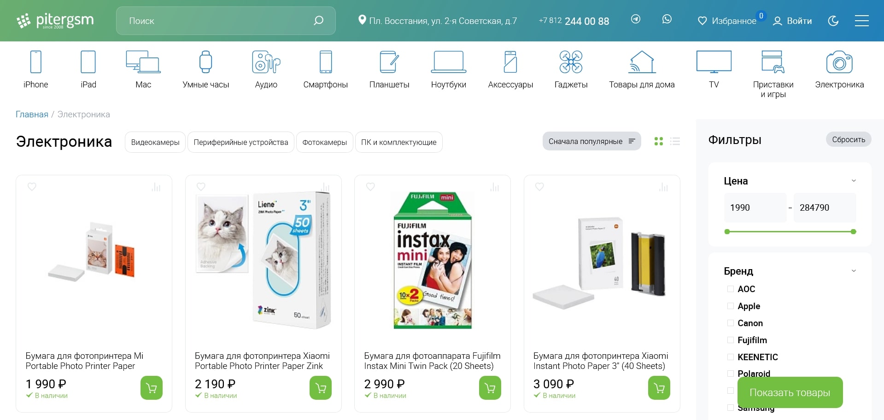884x420 pixels.
Task: Open the hamburger menu icon
Action: [862, 21]
